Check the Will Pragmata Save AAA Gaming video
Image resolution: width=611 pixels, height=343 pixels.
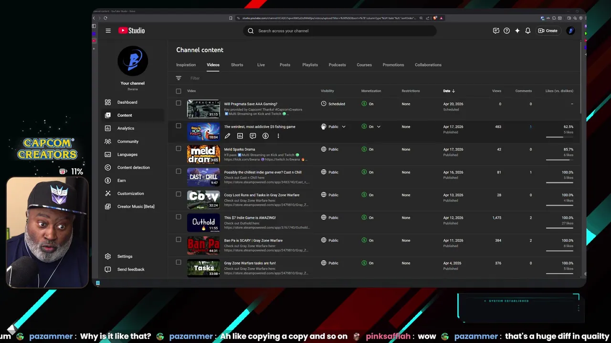click(x=179, y=103)
